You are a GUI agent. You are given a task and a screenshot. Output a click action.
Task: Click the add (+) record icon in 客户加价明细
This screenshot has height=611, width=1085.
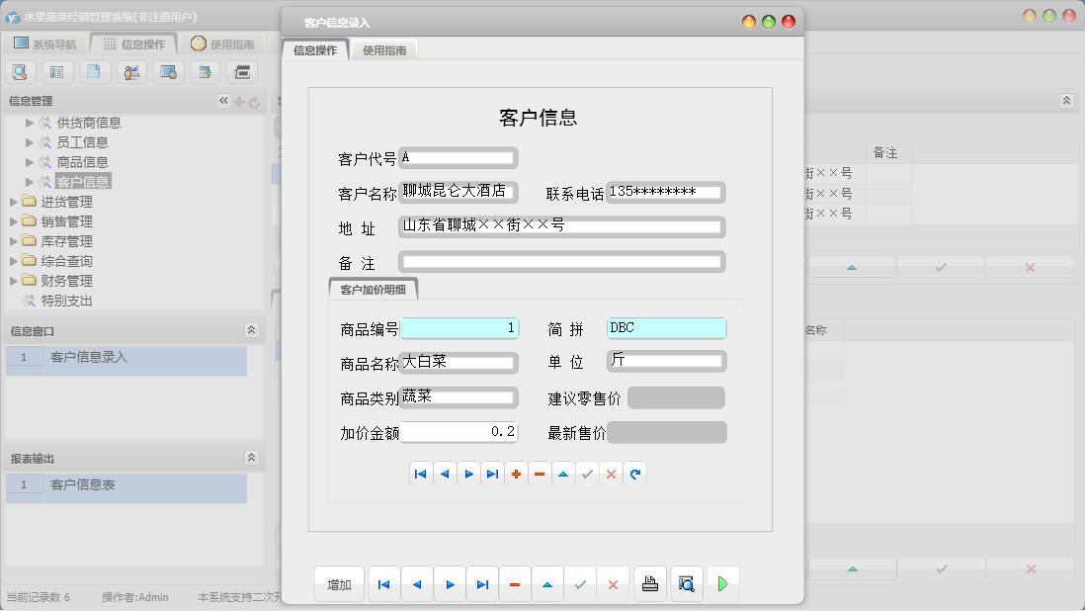pos(516,474)
